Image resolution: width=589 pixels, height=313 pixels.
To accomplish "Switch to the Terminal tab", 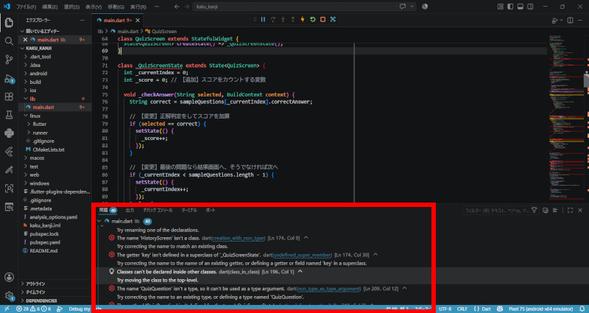I will click(x=189, y=211).
